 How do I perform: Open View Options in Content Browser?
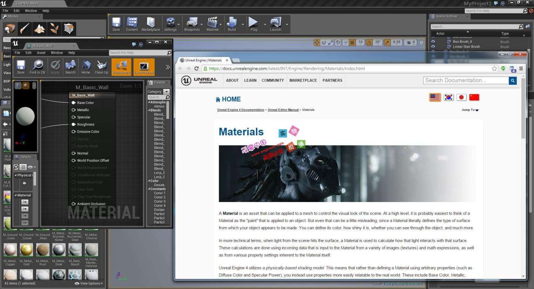coord(89,283)
